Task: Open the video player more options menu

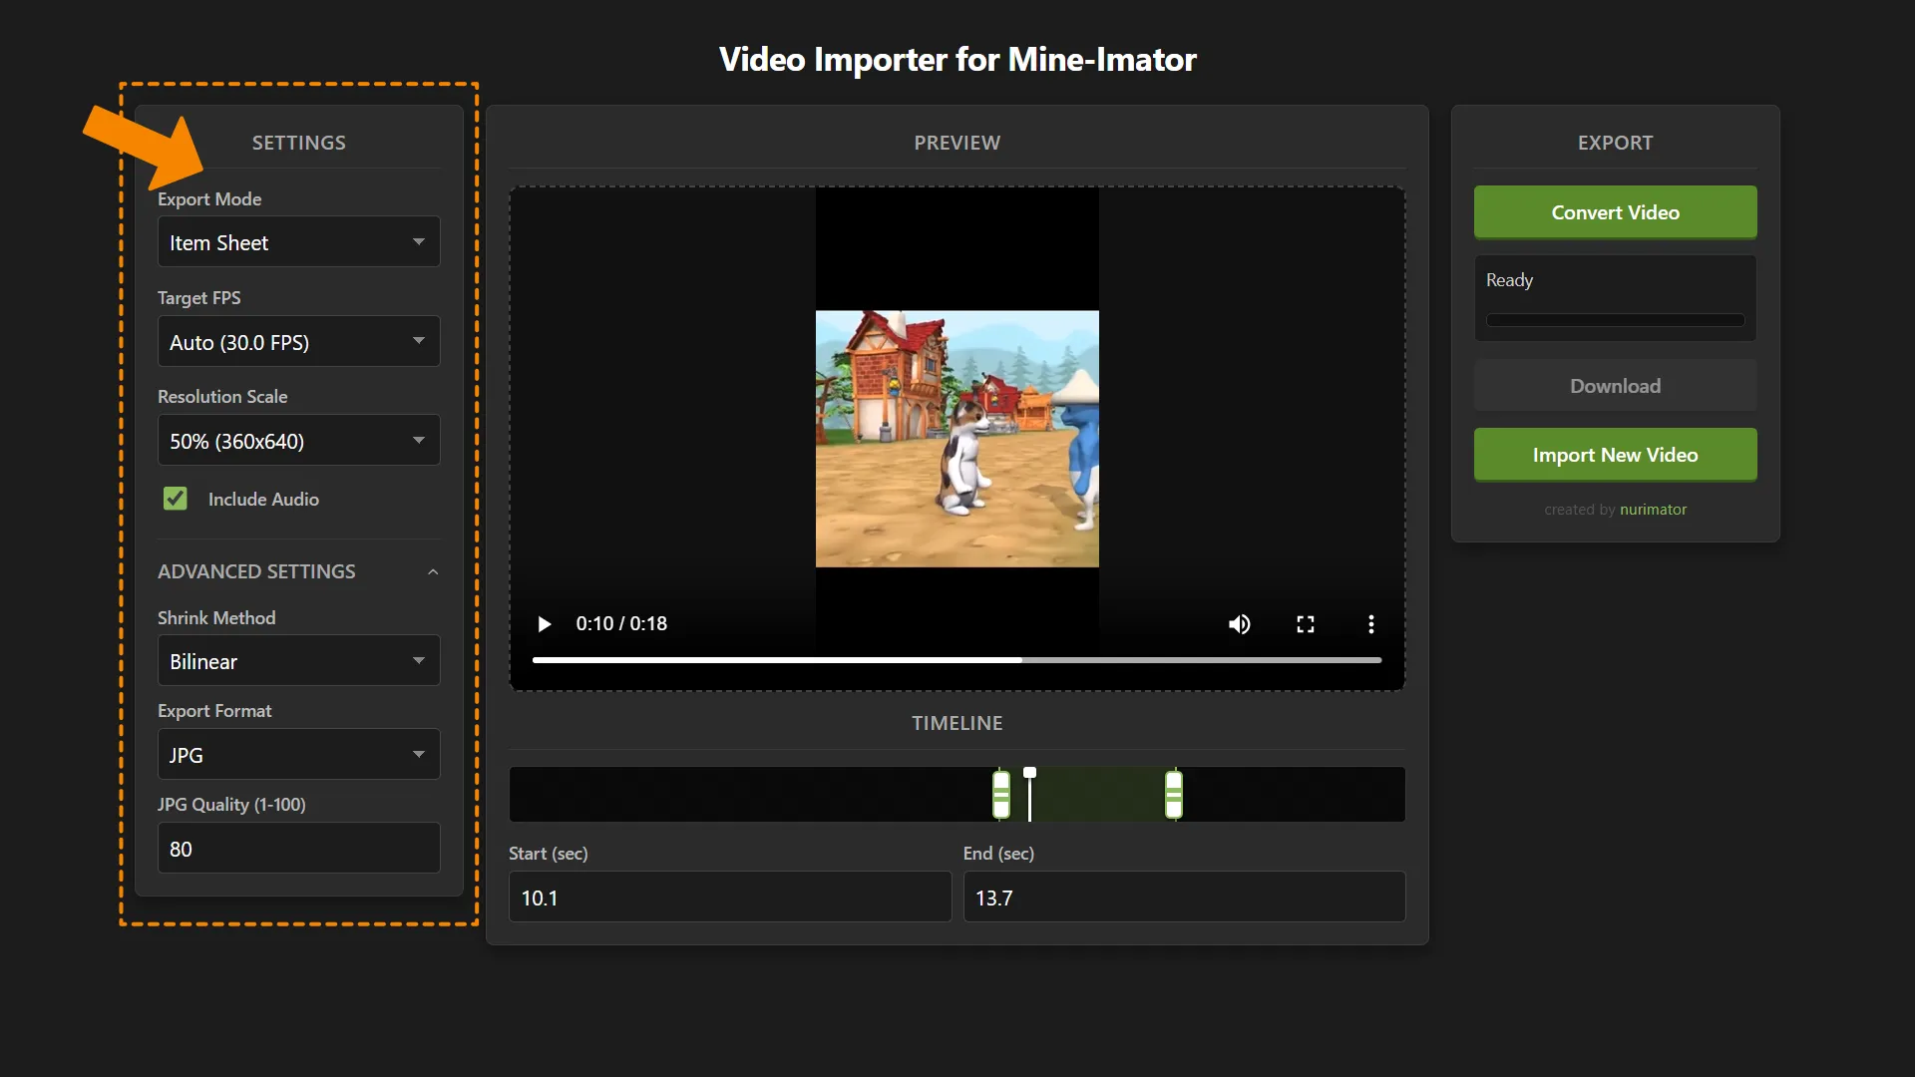Action: (1371, 624)
